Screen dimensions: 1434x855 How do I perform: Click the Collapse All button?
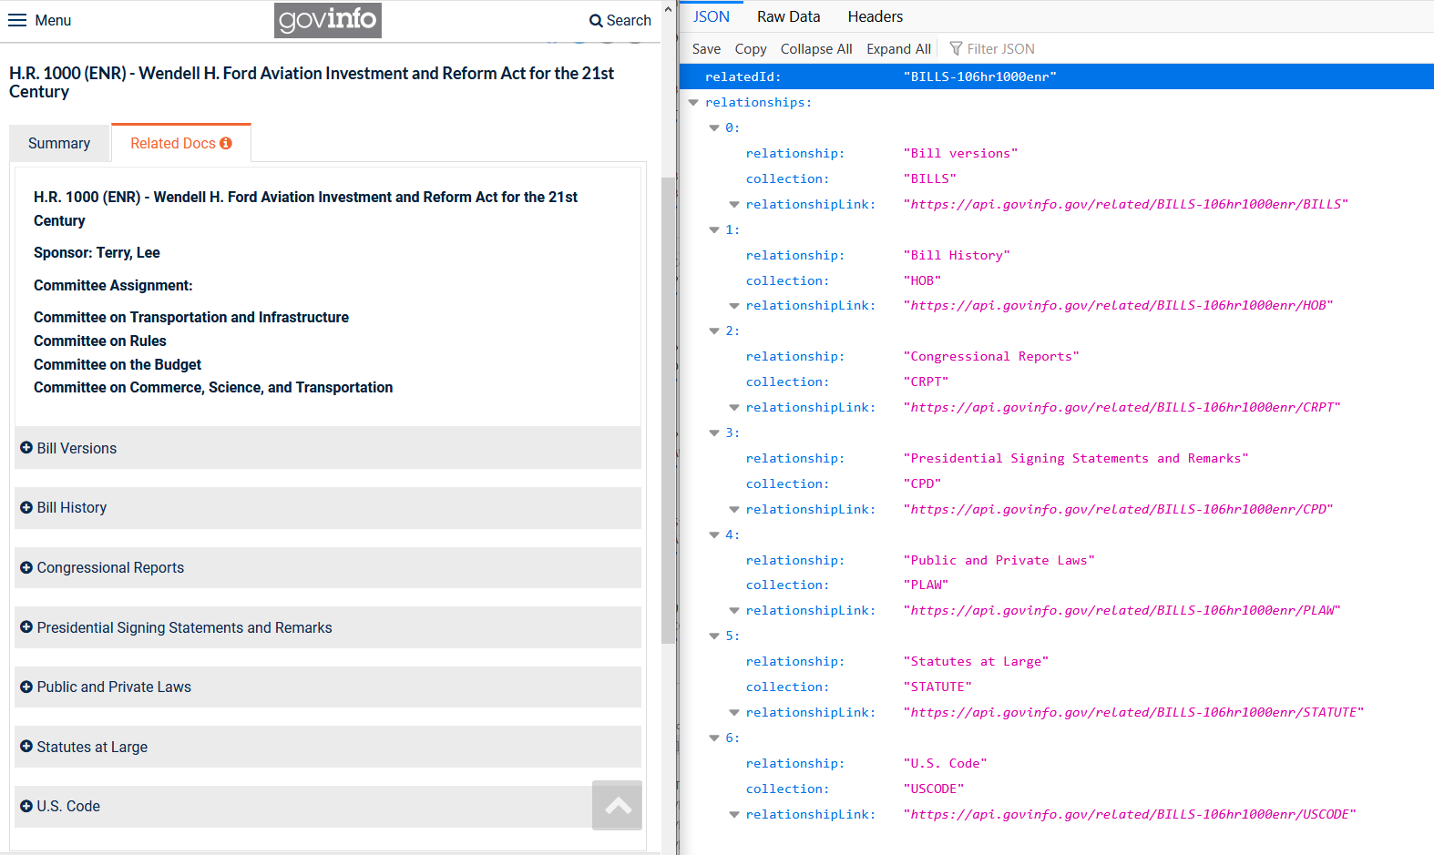click(815, 49)
